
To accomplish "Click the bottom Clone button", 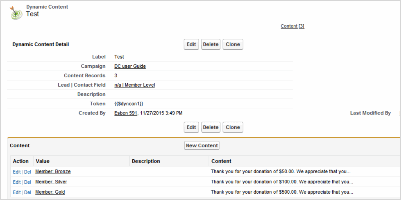I will pos(233,127).
